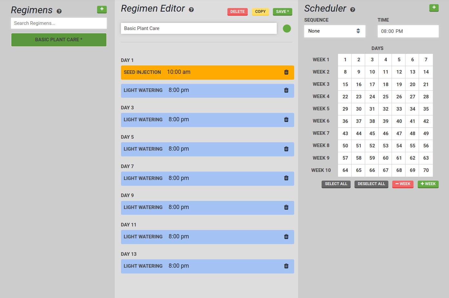Click the yellow Copy button
This screenshot has width=449, height=298.
click(x=260, y=12)
